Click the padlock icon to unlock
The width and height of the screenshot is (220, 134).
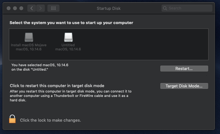coord(12,119)
